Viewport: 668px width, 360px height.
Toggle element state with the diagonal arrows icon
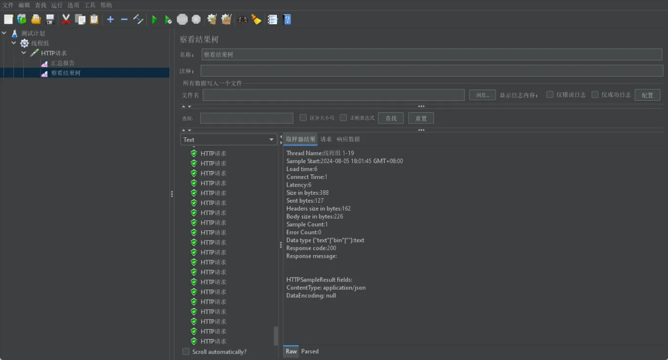point(138,20)
